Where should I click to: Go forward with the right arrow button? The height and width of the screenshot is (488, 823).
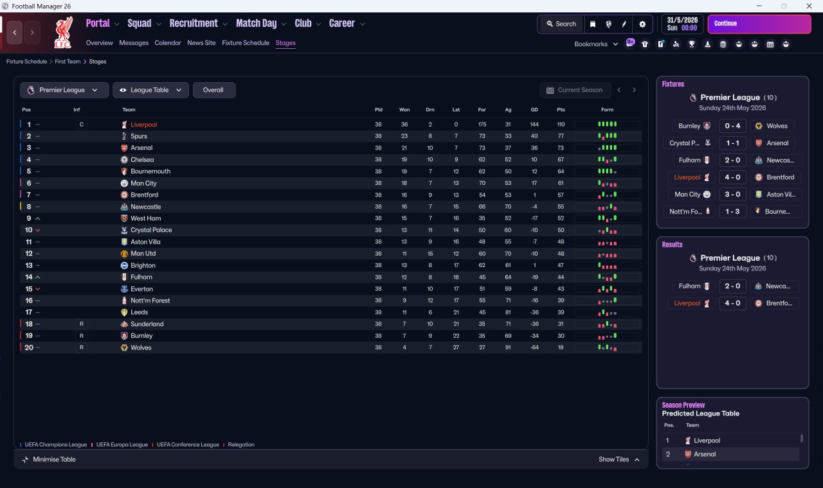click(x=32, y=32)
